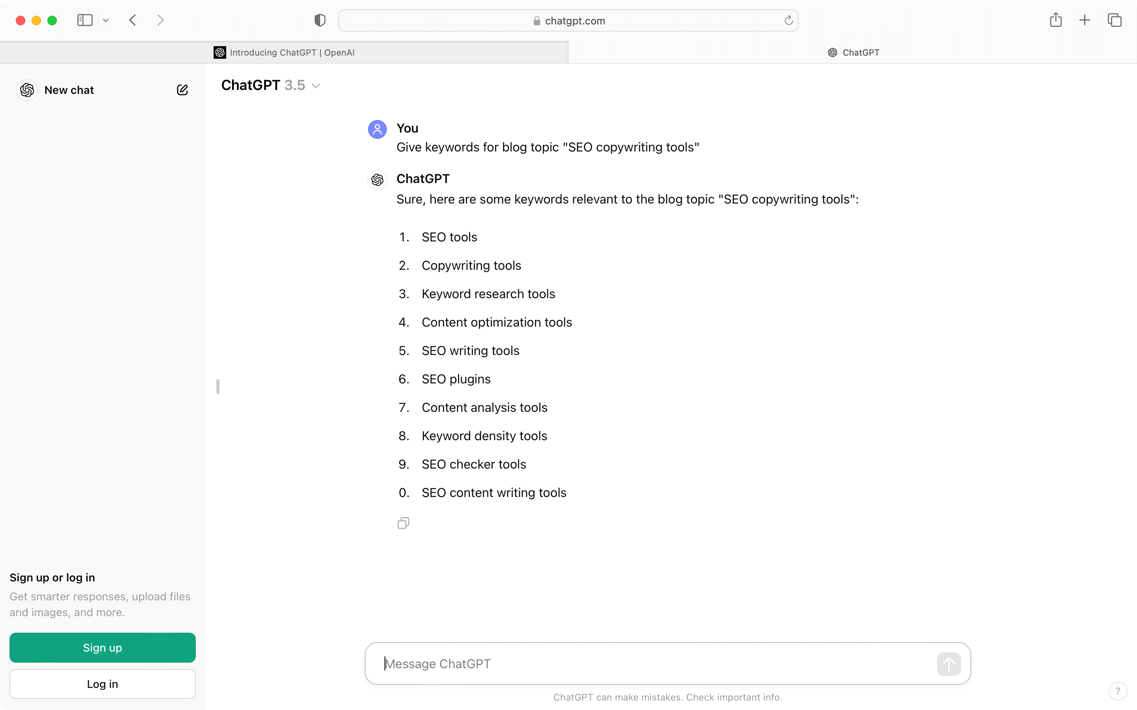Image resolution: width=1137 pixels, height=710 pixels.
Task: Switch to Introducing ChatGPT | OpenAI tab
Action: coord(284,52)
